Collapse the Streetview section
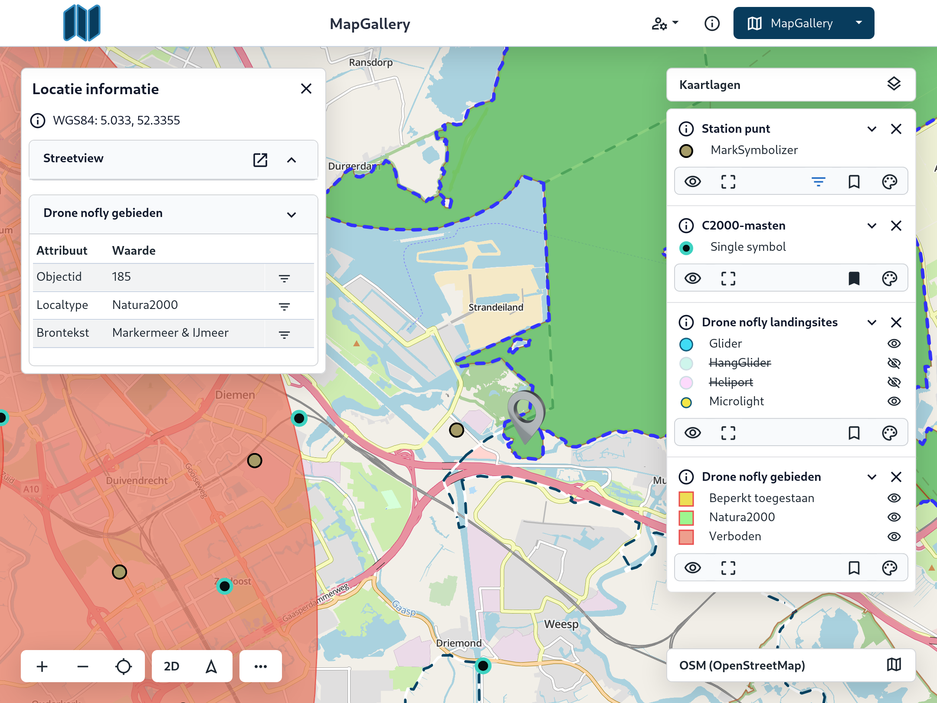This screenshot has width=937, height=703. click(x=292, y=160)
